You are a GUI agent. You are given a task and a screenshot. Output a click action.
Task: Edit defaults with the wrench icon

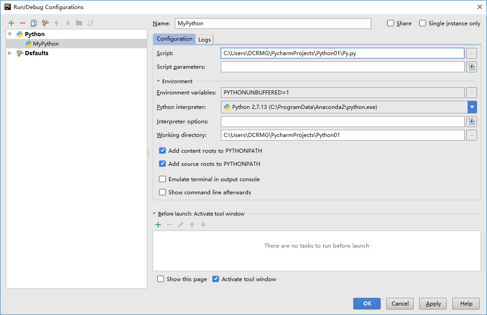[45, 23]
